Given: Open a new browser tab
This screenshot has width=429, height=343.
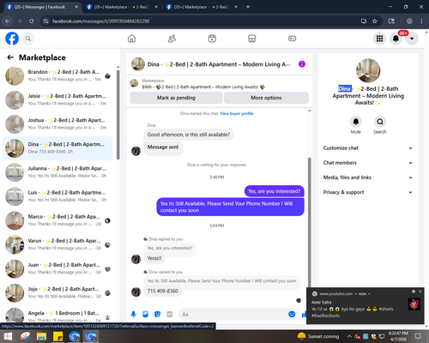Looking at the screenshot, I should [248, 7].
